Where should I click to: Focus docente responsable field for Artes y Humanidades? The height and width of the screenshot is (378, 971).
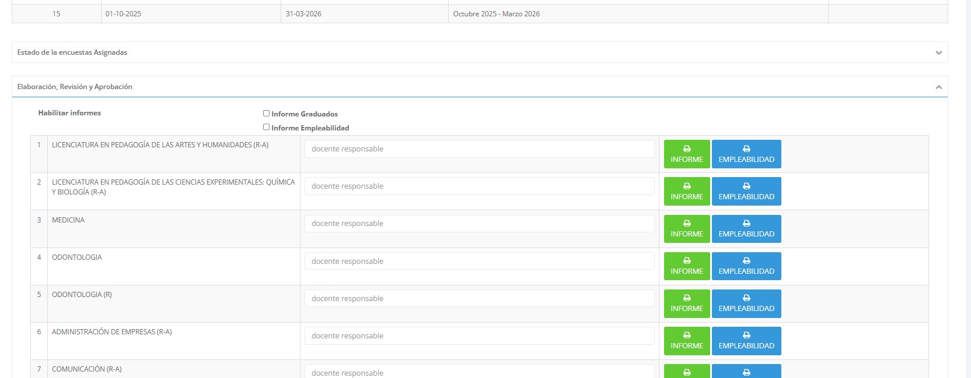click(480, 149)
